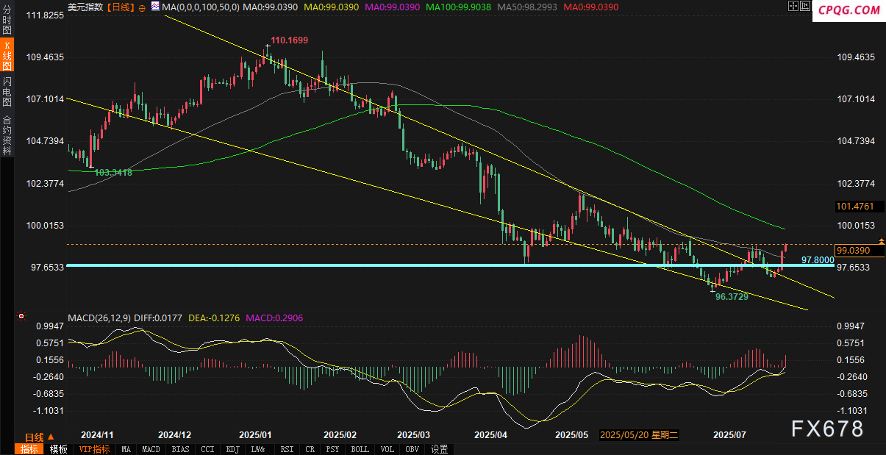Select the 闪电图 sidebar tab
The image size is (886, 455).
(x=7, y=91)
